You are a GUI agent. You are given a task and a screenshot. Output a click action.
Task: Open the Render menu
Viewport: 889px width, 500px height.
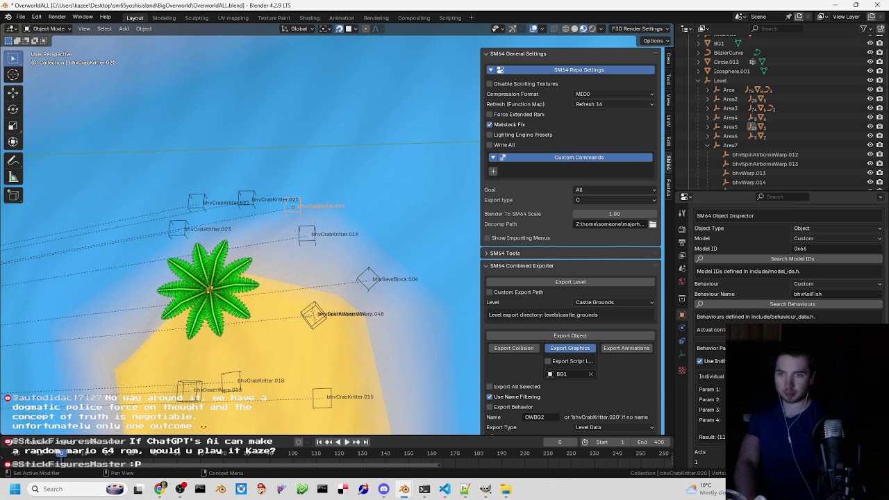click(57, 17)
